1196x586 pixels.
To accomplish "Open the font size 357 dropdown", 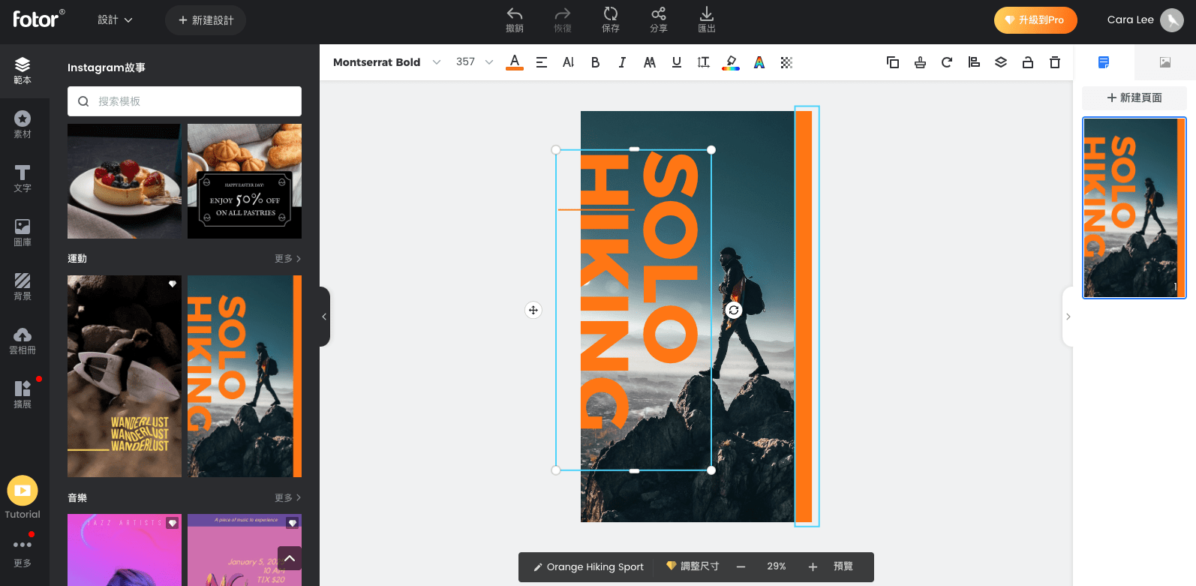I will point(474,62).
